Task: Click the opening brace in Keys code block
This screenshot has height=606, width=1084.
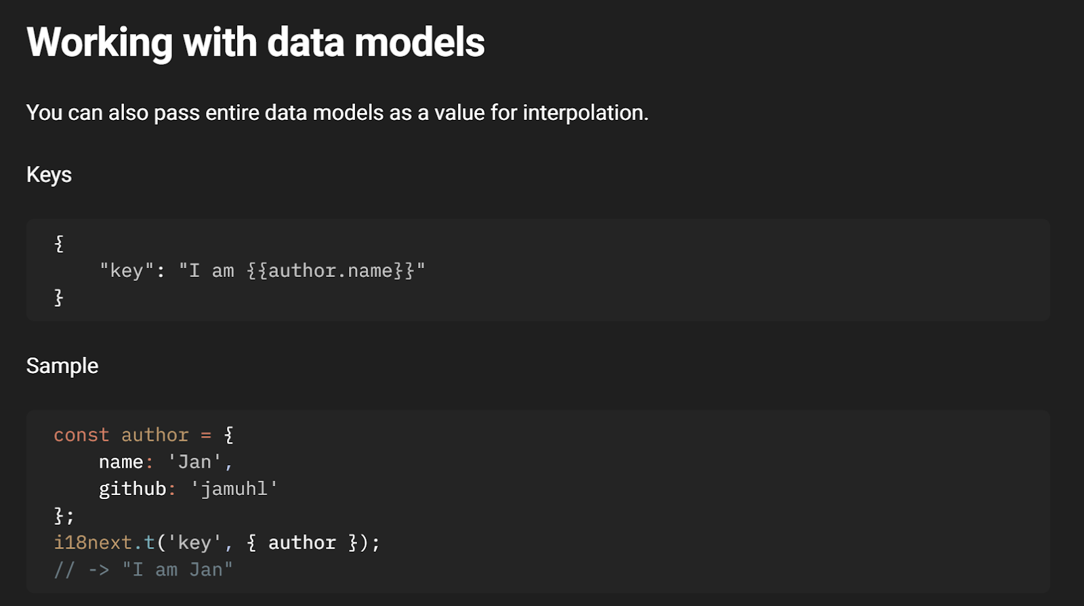Action: point(59,244)
